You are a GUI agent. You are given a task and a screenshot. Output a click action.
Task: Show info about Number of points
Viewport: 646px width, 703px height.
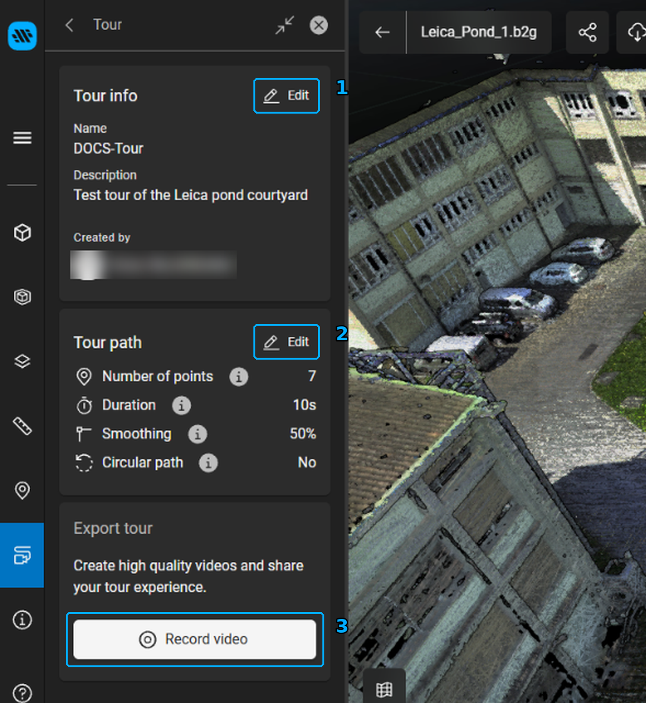[x=239, y=377]
